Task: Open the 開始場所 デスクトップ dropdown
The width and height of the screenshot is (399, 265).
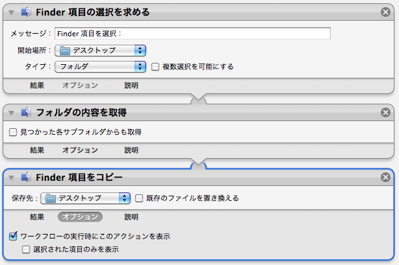Action: pyautogui.click(x=101, y=50)
